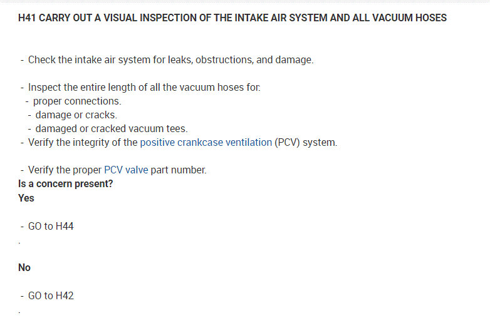This screenshot has width=490, height=333.
Task: Click the bold 'No' answer label
Action: (24, 267)
